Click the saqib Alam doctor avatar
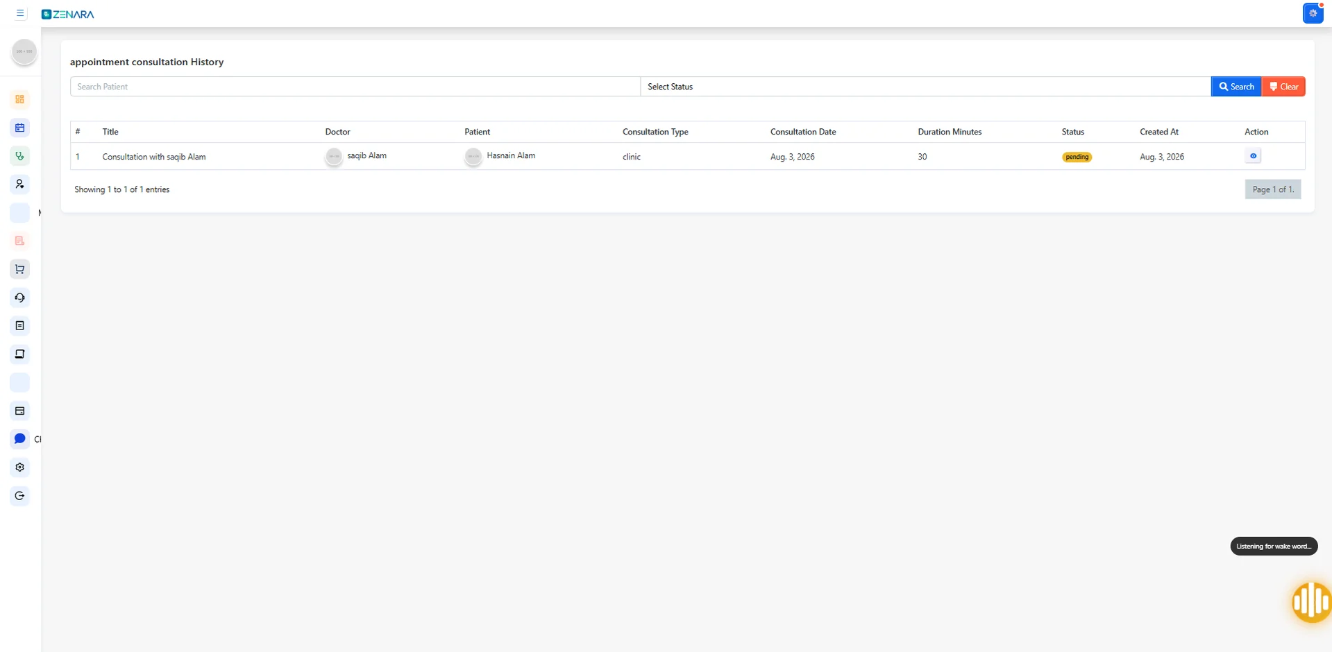 coord(334,157)
